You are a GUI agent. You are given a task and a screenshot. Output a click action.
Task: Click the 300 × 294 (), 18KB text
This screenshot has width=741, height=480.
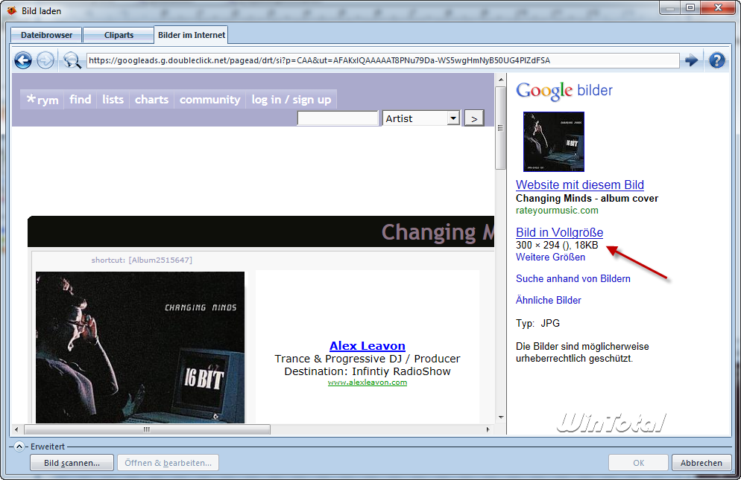coord(557,245)
